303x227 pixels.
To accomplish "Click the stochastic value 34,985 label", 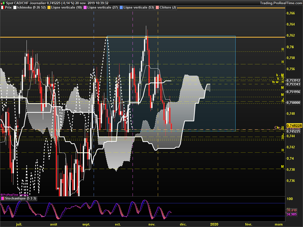I will coord(292,214).
